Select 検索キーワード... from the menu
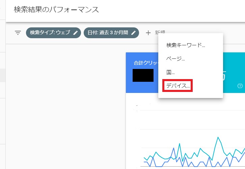Image resolution: width=245 pixels, height=169 pixels. pos(190,45)
